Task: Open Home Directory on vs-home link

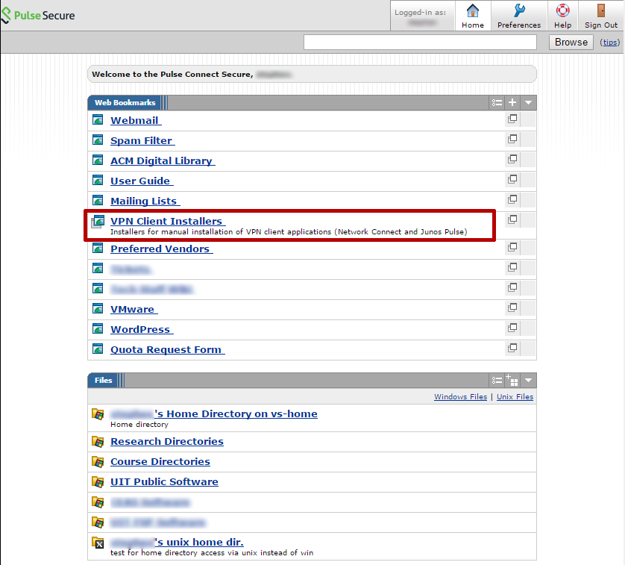Action: click(214, 413)
